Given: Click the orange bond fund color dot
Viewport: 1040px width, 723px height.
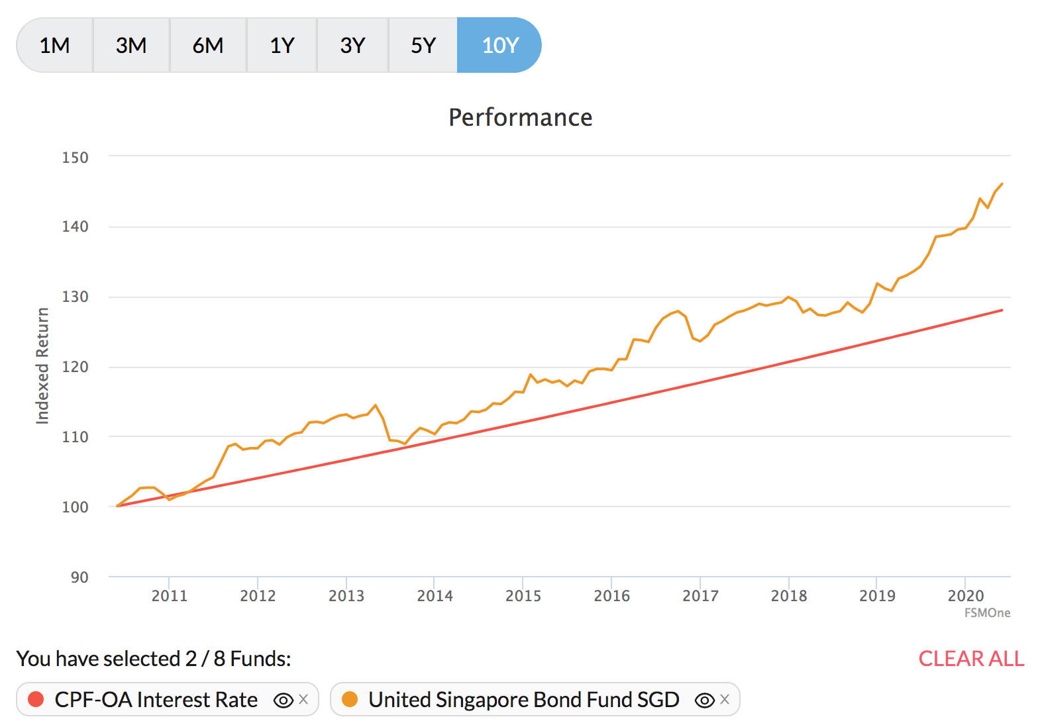Looking at the screenshot, I should (350, 700).
